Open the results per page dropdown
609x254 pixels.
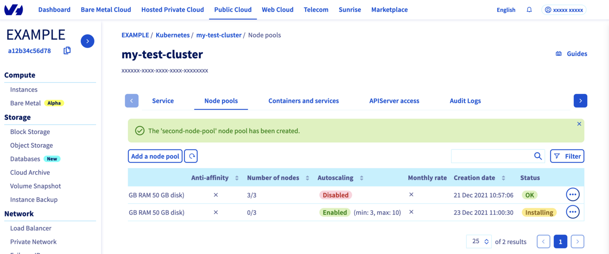pos(478,241)
